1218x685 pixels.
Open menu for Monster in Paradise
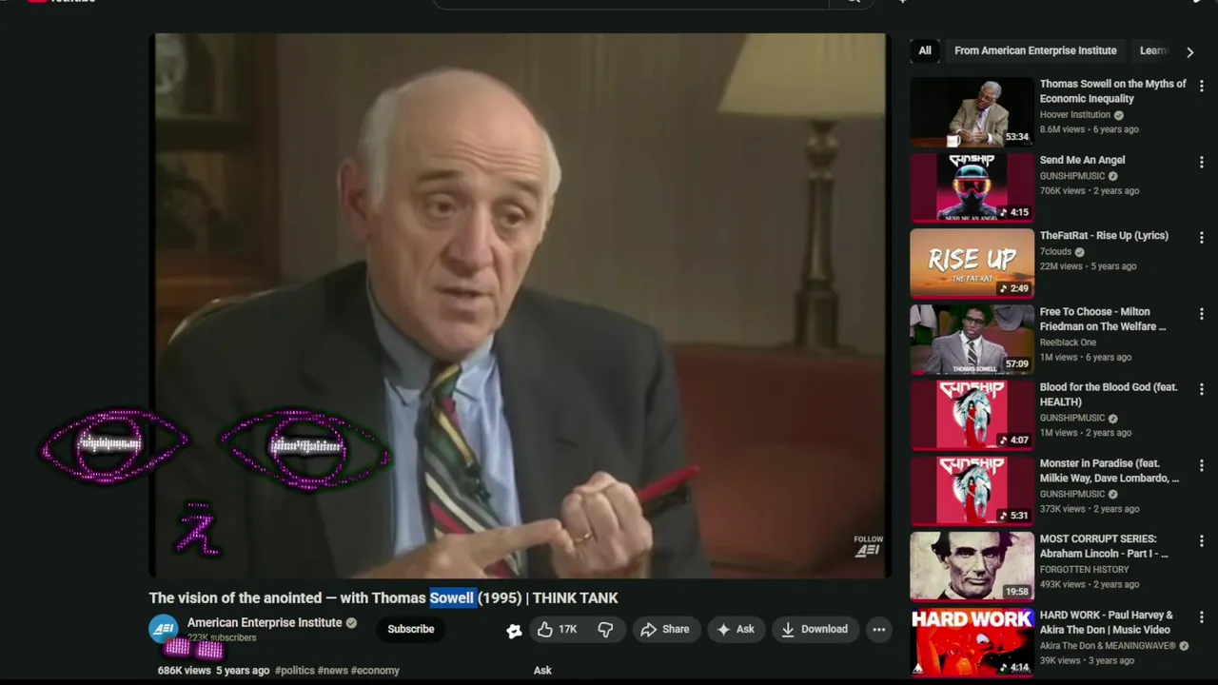1201,465
